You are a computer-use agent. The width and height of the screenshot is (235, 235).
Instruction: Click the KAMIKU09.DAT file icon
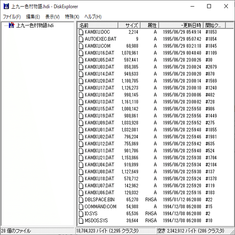coord(81,123)
